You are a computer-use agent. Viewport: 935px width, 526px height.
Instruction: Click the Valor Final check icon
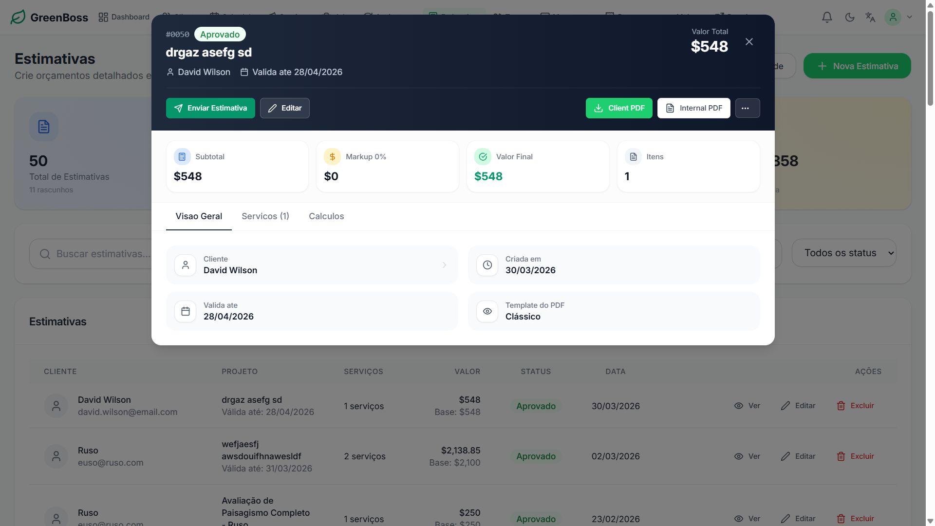point(483,157)
